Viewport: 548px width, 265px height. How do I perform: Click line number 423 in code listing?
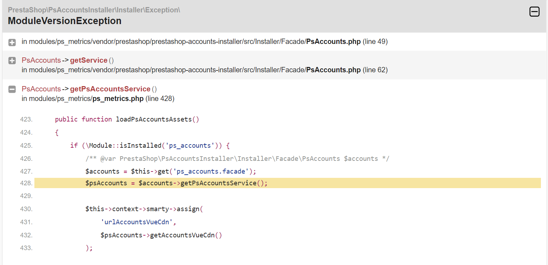(x=26, y=119)
